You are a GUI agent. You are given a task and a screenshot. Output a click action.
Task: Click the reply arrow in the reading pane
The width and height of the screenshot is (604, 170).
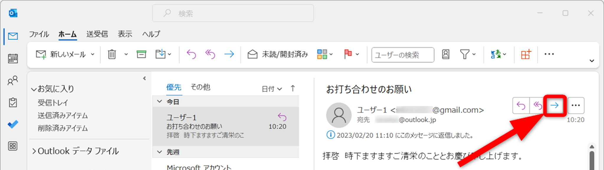point(521,105)
